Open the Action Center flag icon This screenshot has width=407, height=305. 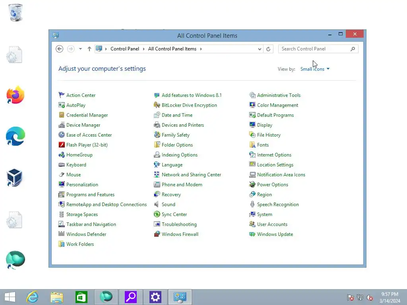(x=62, y=95)
